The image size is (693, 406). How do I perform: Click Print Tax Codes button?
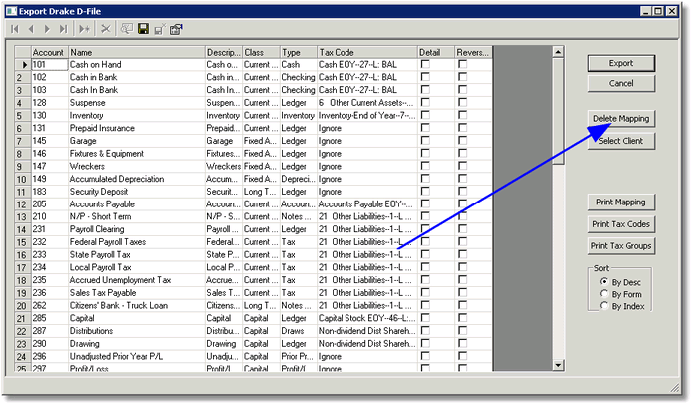[621, 224]
